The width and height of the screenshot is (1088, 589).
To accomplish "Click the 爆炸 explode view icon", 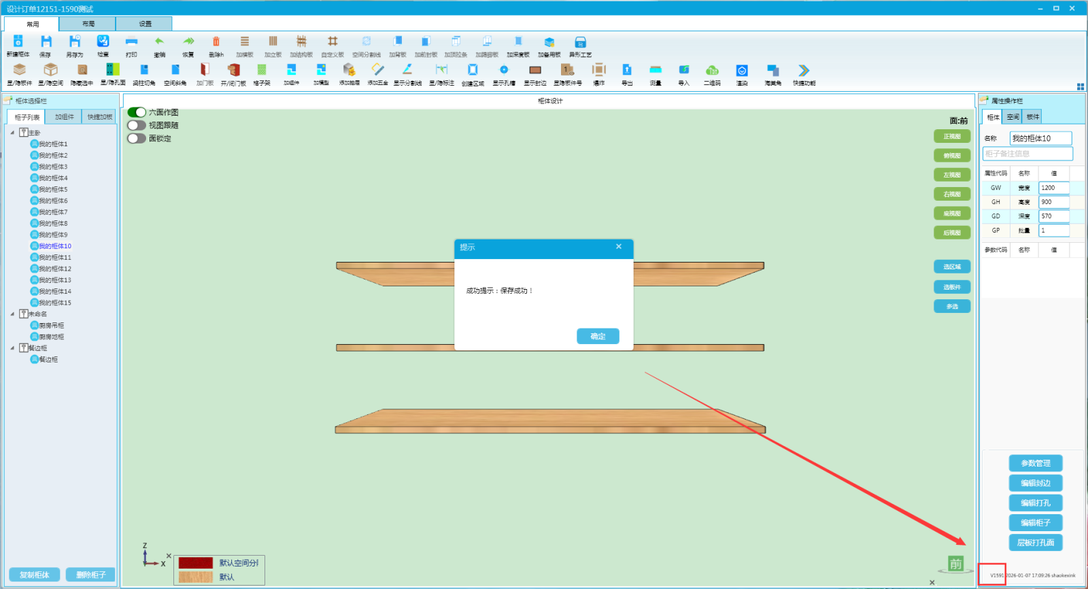I will (598, 71).
